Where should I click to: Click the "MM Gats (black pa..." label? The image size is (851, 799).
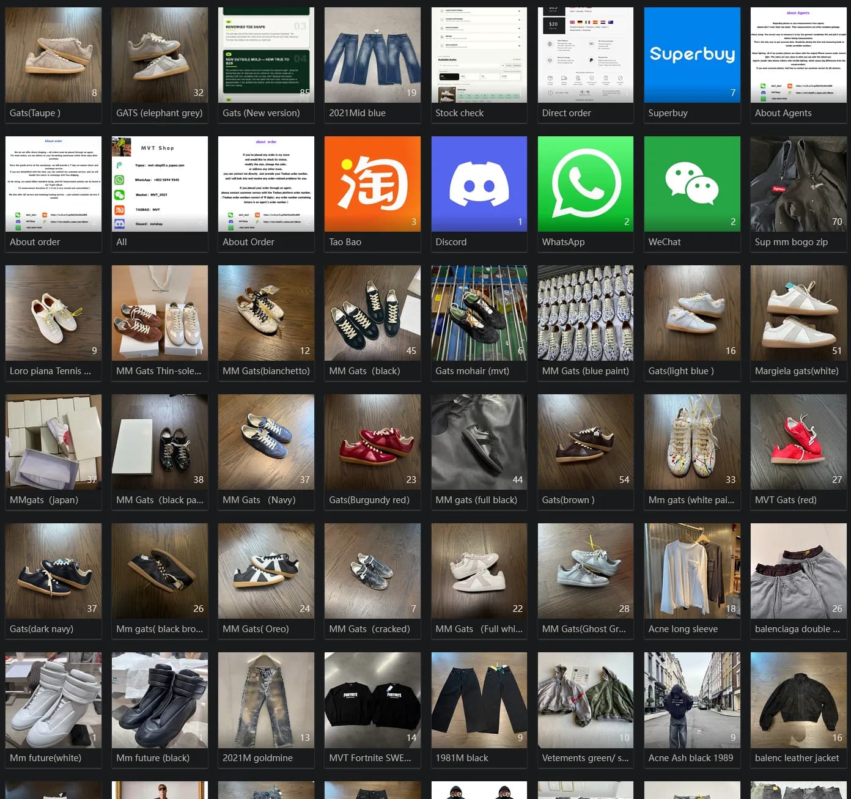[x=160, y=500]
